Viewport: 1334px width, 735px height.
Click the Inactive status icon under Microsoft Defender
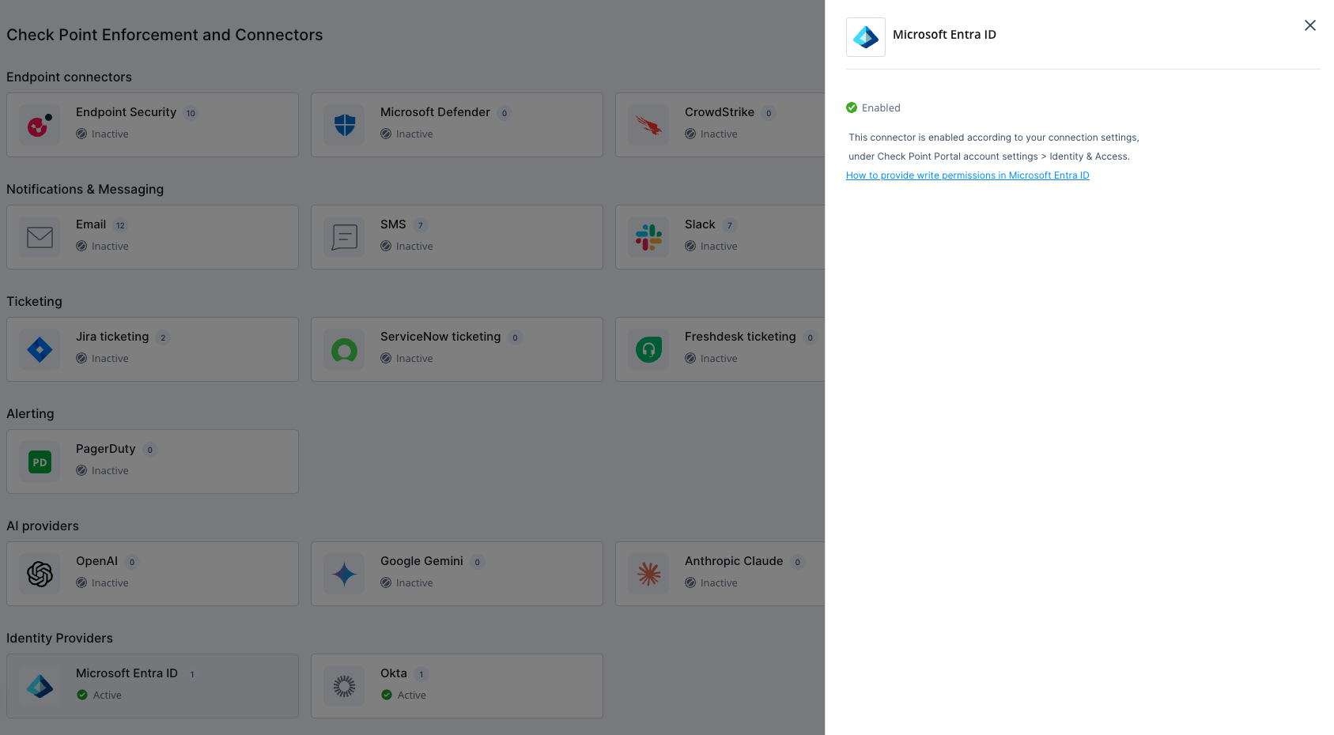click(x=386, y=134)
